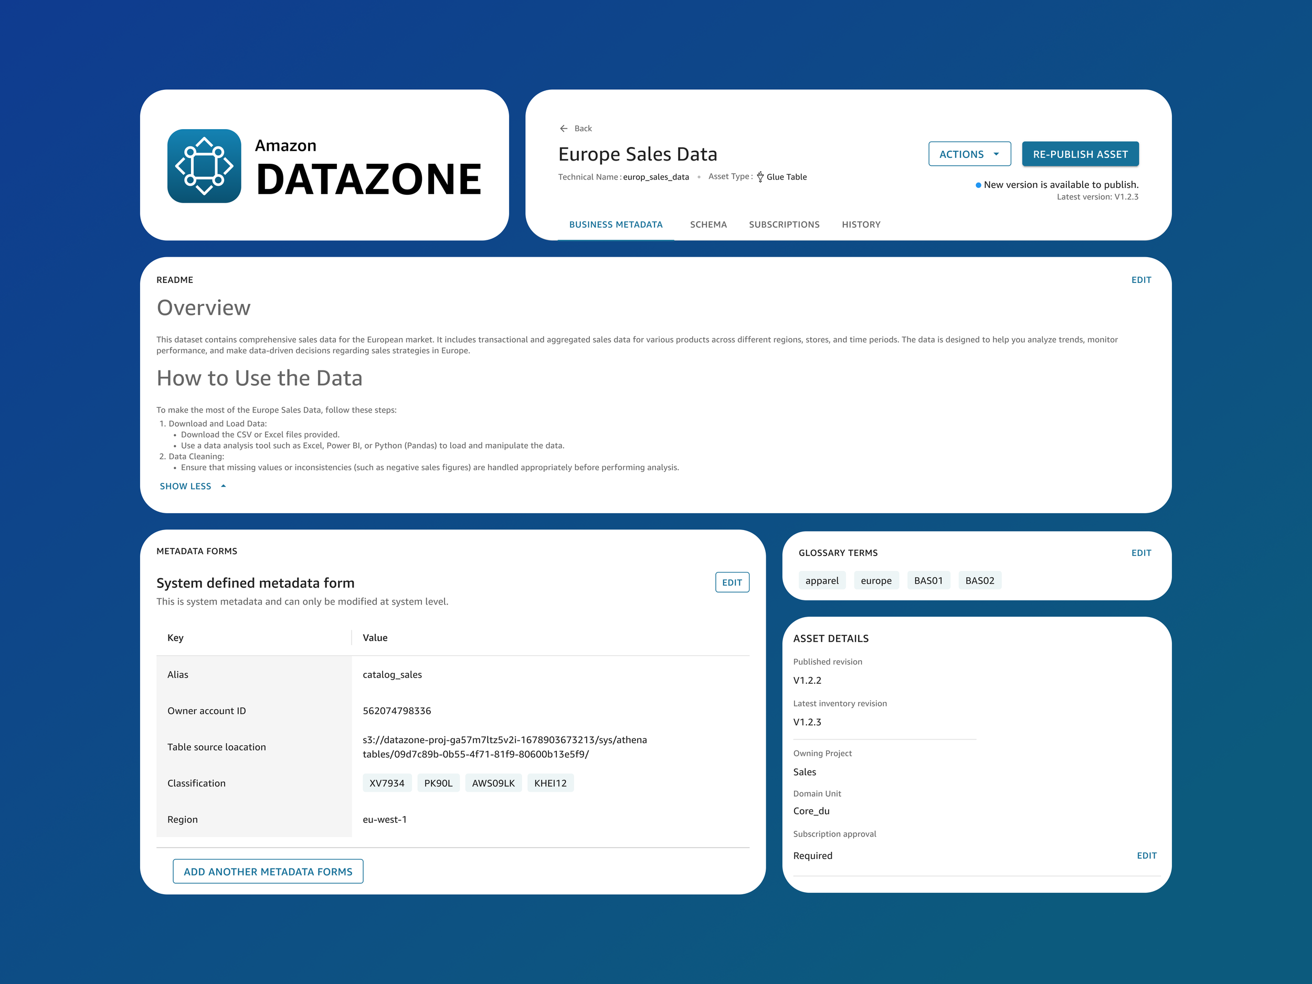The width and height of the screenshot is (1312, 984).
Task: Click the blue new-version status dot
Action: pos(978,185)
